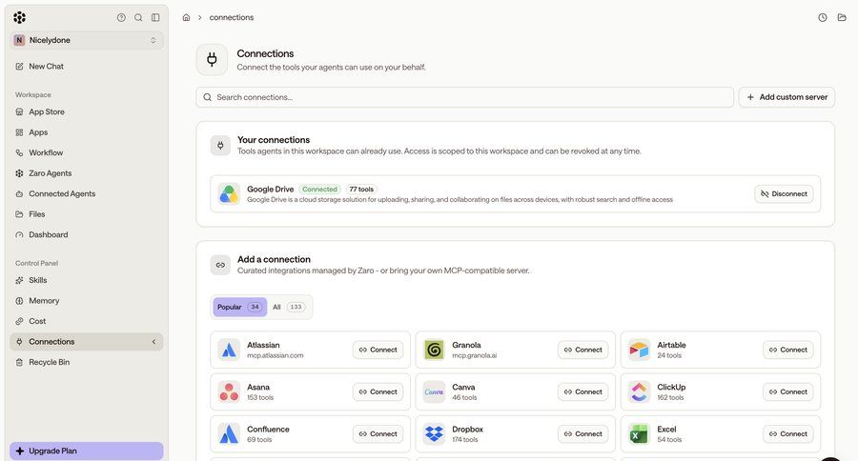Click Add custom server

point(786,97)
